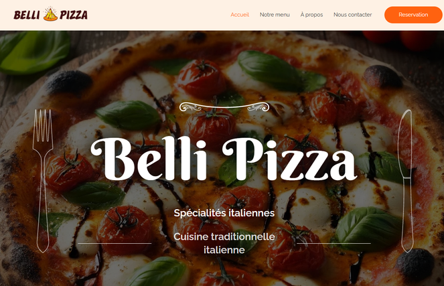Screen dimensions: 444x286
Task: Click the horizontal line right of subtitle
Action: [x=334, y=243]
